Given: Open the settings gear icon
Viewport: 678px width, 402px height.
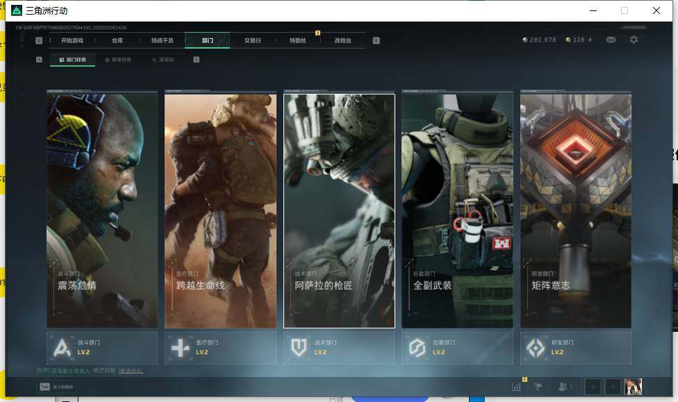Looking at the screenshot, I should coord(634,40).
